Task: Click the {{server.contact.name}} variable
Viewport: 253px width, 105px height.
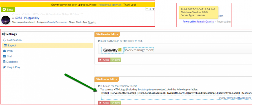Action: (x=122, y=93)
